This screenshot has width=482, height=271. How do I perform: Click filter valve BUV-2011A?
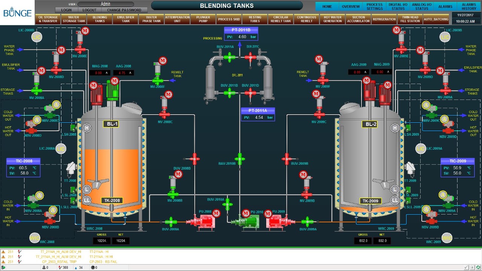click(229, 57)
